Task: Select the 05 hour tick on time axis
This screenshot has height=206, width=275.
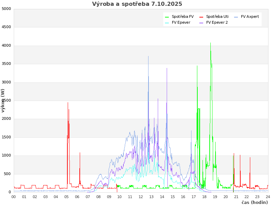Action: pyautogui.click(x=67, y=197)
